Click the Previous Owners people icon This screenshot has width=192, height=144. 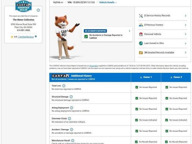coord(141,25)
